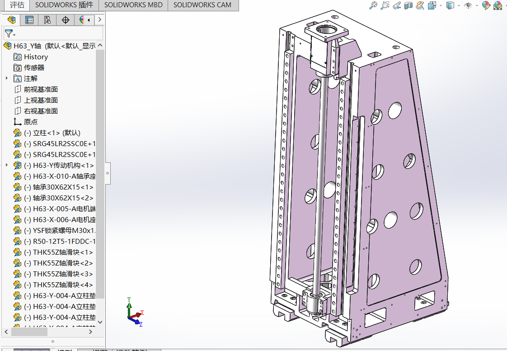The height and width of the screenshot is (351, 507).
Task: Click the Apply Scene icon
Action: (498, 5)
